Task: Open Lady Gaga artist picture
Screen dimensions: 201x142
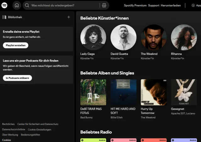Action: point(93,38)
